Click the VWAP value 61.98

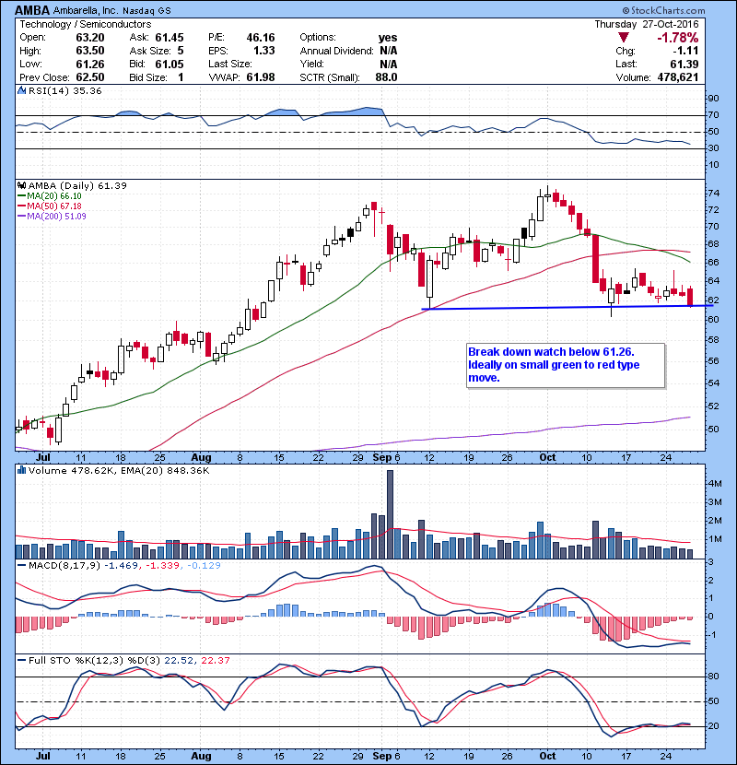[x=261, y=77]
